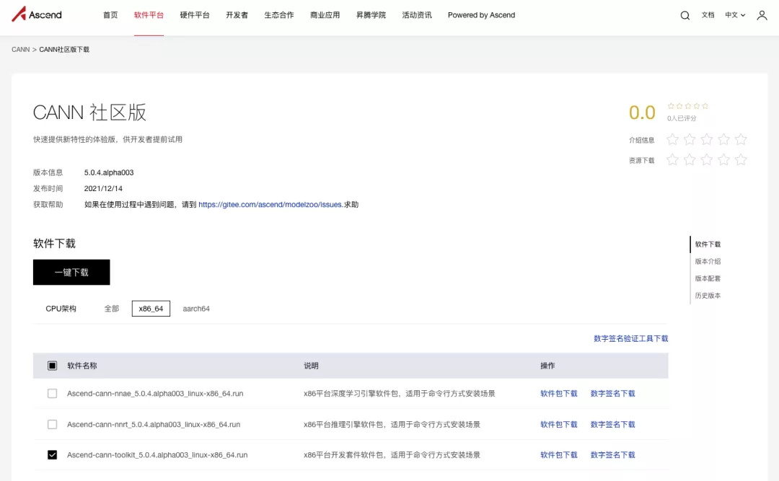
Task: Rate first star in 介绍信息 row
Action: pos(672,139)
